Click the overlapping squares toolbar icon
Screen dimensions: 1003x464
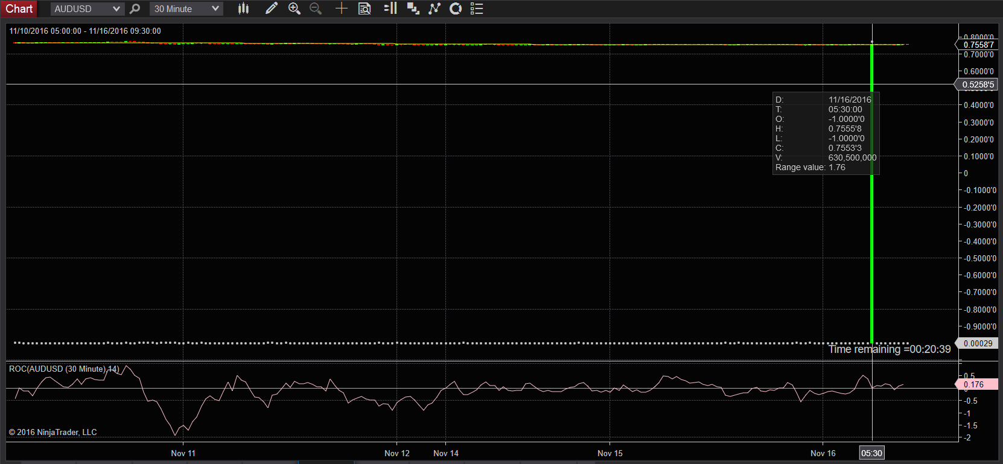tap(413, 8)
